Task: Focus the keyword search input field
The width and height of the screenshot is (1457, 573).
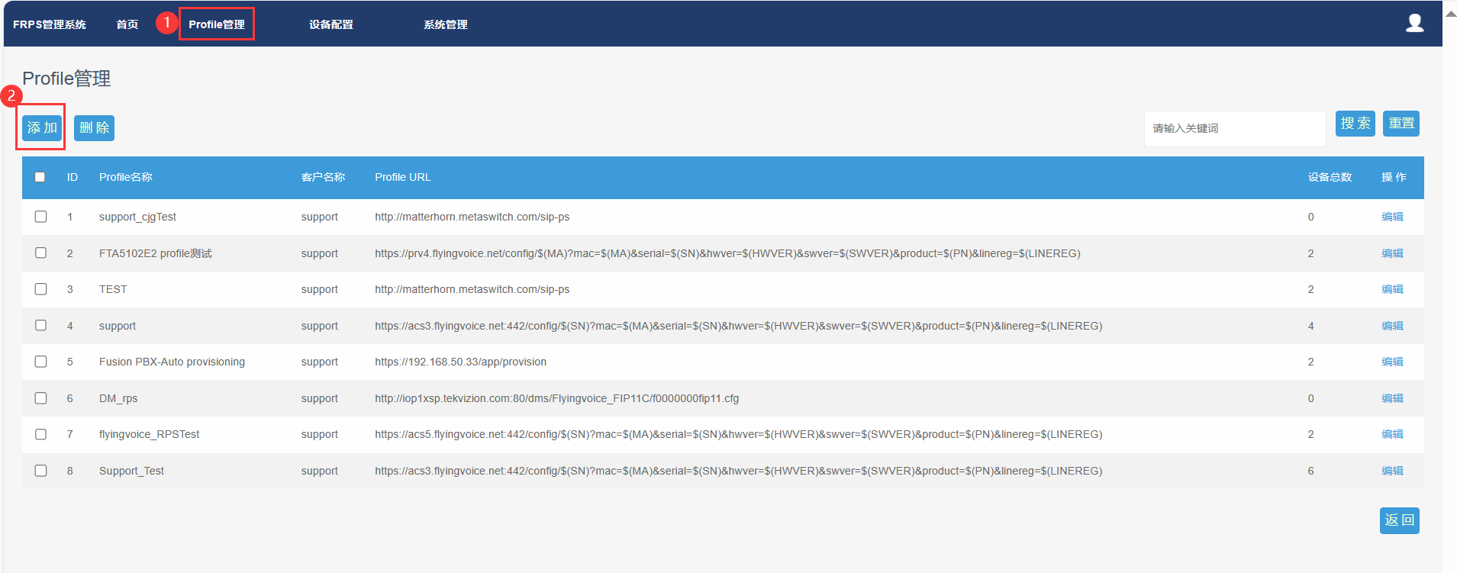Action: tap(1233, 128)
